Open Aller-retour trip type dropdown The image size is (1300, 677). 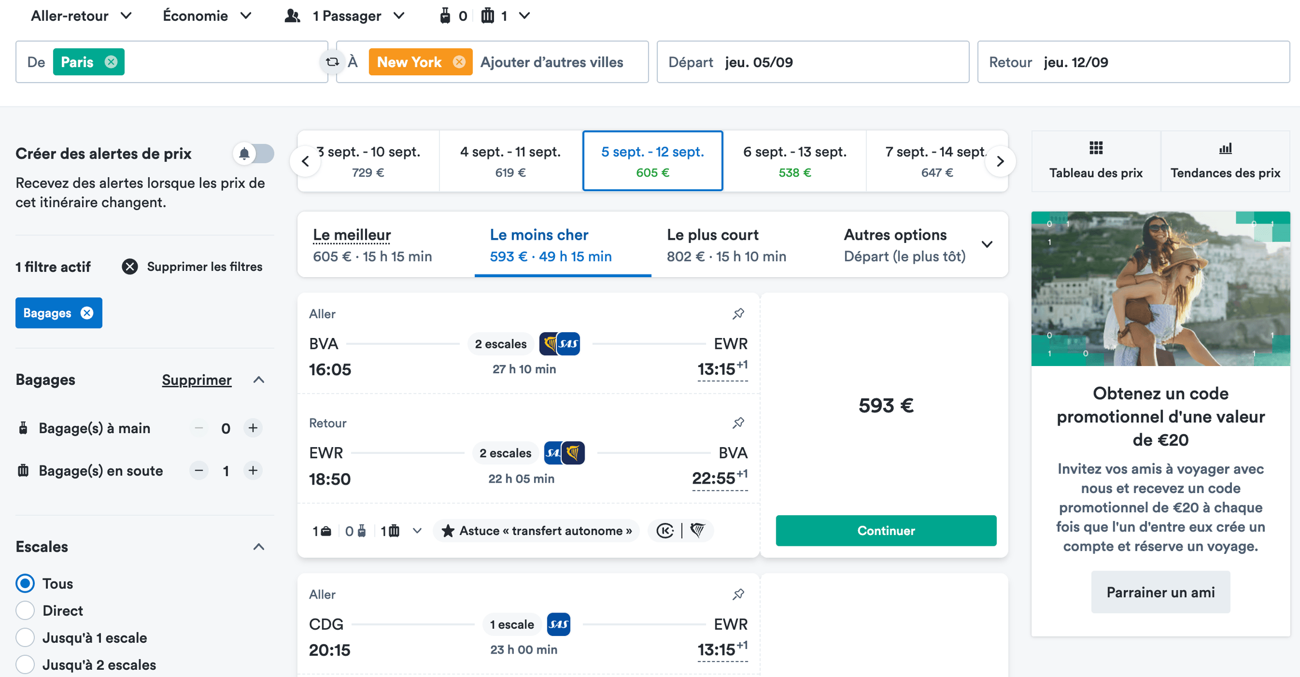tap(81, 16)
